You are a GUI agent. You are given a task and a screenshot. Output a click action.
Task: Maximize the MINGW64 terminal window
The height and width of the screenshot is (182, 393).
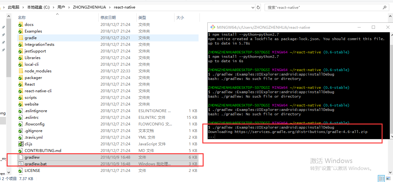(373, 27)
